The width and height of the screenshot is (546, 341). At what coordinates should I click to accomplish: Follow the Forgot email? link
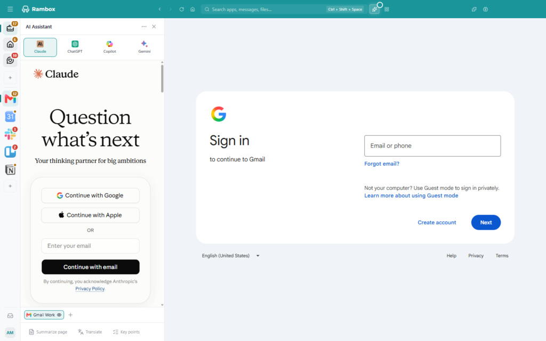pyautogui.click(x=382, y=164)
